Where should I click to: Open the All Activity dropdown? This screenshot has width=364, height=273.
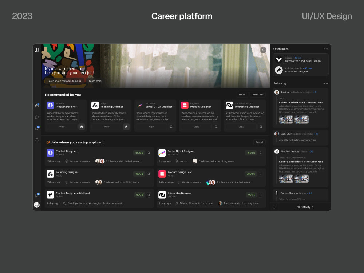click(x=305, y=207)
